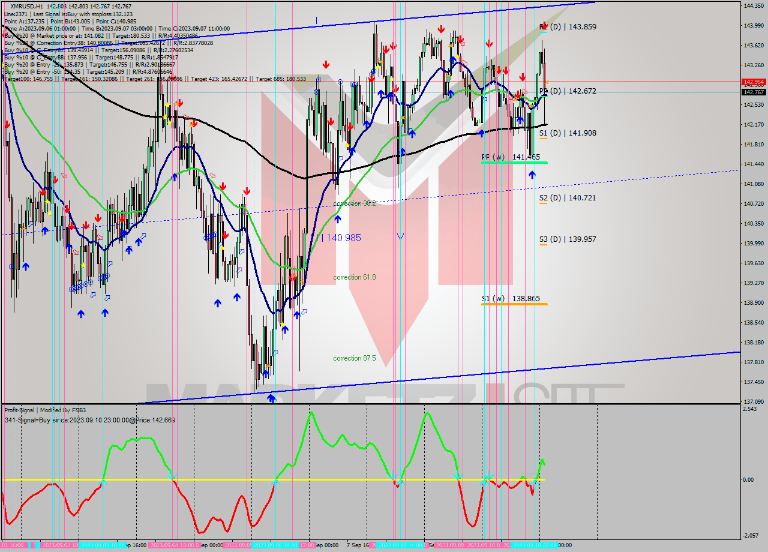The height and width of the screenshot is (552, 768).
Task: Click the S2 (D) 140.721 support label
Action: (x=568, y=198)
